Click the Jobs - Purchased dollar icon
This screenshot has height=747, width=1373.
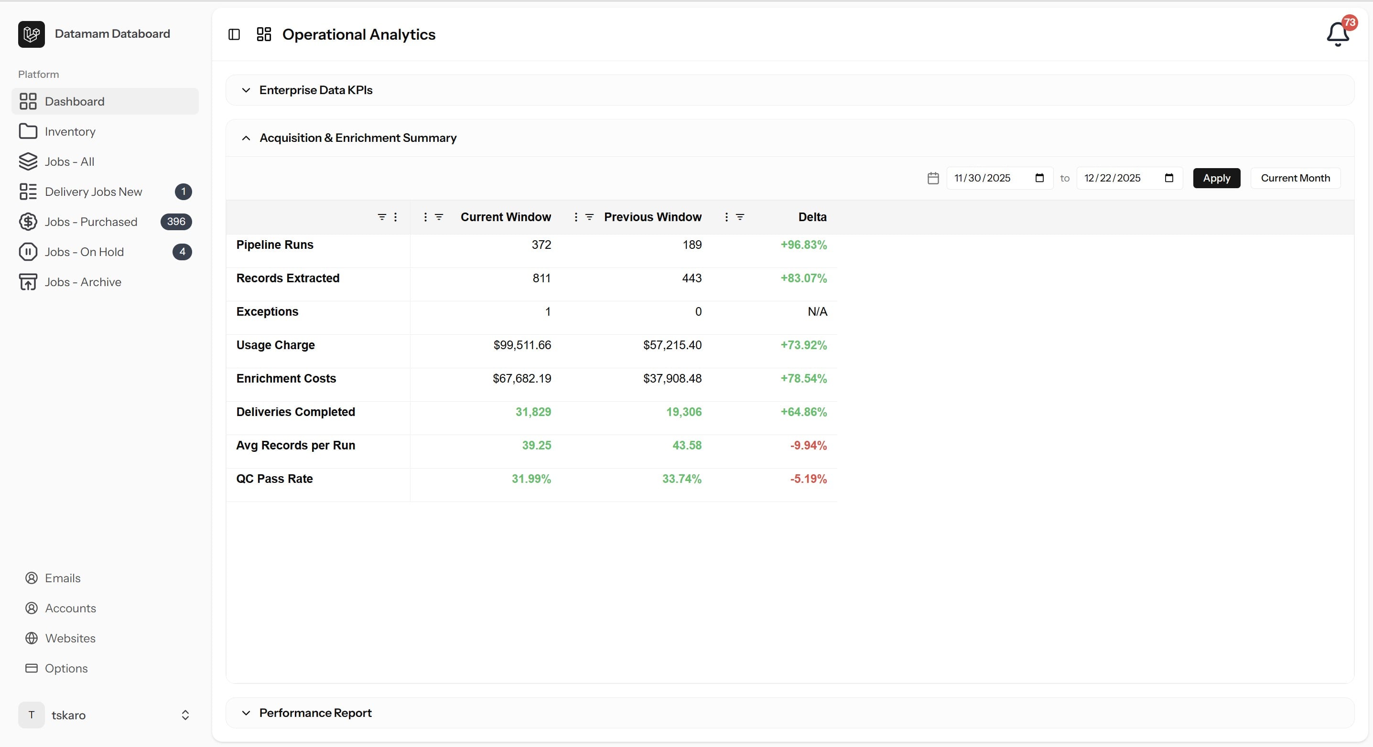point(28,222)
